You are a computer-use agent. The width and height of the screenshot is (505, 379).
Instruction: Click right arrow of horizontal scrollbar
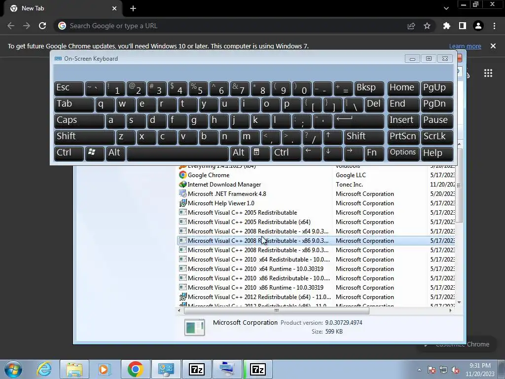[450, 311]
